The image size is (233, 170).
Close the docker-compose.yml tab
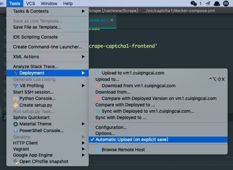[x=111, y=20]
